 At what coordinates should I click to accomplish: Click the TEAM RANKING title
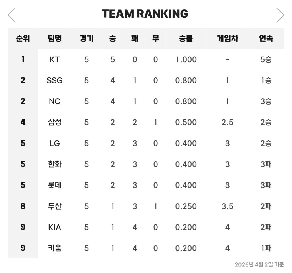point(145,14)
